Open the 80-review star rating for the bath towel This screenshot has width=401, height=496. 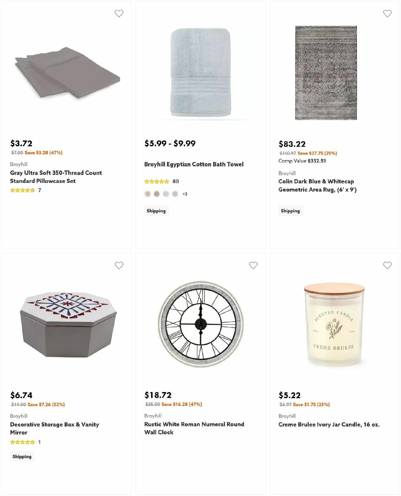point(156,181)
